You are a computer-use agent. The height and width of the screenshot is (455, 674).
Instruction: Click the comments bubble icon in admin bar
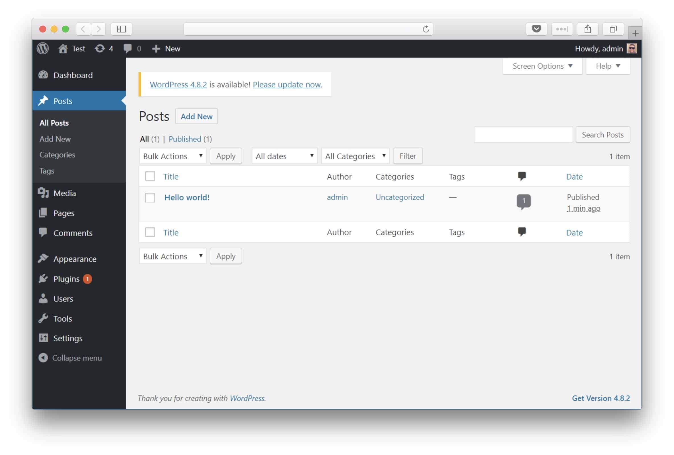[128, 48]
